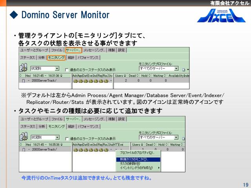Click the last task status icon in upper panel row
The height and width of the screenshot is (188, 251).
(105, 81)
